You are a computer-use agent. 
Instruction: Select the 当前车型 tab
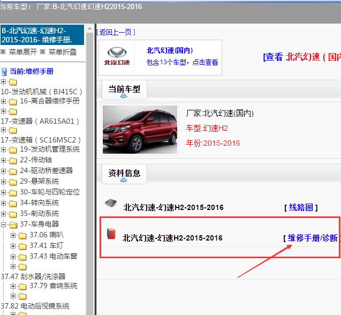tap(124, 89)
